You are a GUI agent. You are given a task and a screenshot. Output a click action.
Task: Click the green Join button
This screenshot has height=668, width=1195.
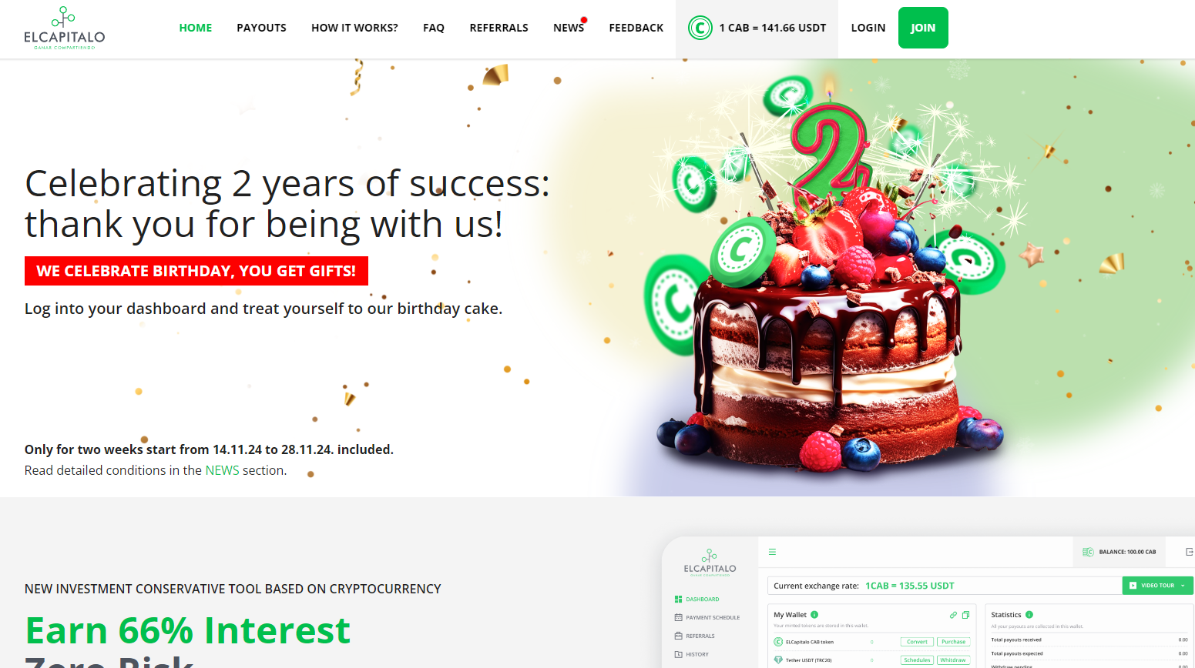[923, 28]
